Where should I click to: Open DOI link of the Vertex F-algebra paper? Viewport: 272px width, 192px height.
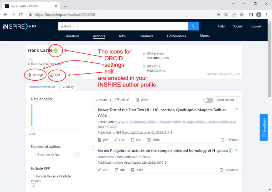[103, 170]
